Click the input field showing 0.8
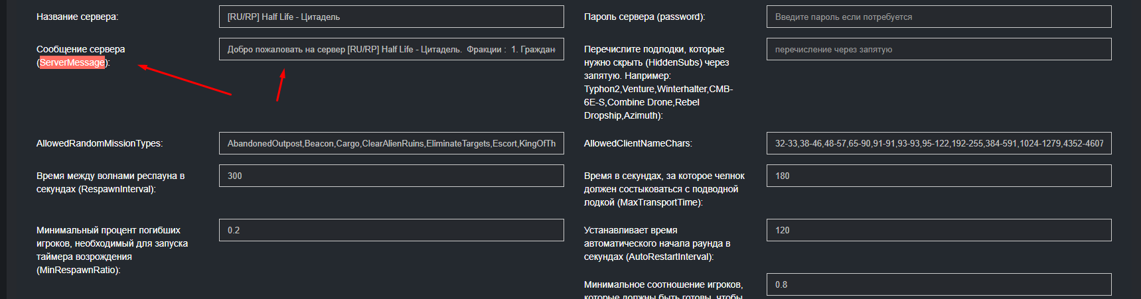1141x299 pixels. (x=939, y=284)
